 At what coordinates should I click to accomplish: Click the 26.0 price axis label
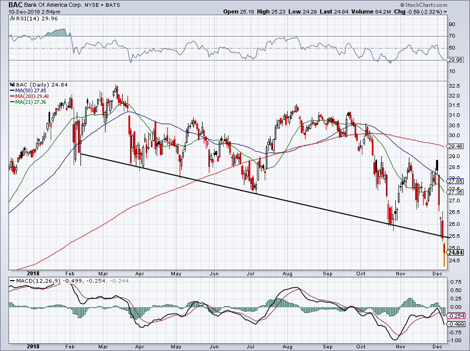455,224
